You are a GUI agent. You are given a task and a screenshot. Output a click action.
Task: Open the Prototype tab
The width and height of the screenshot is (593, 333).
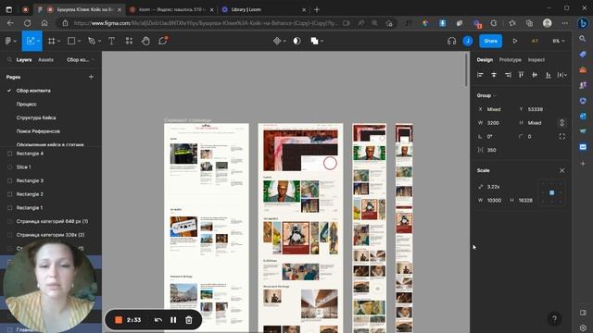tap(510, 59)
